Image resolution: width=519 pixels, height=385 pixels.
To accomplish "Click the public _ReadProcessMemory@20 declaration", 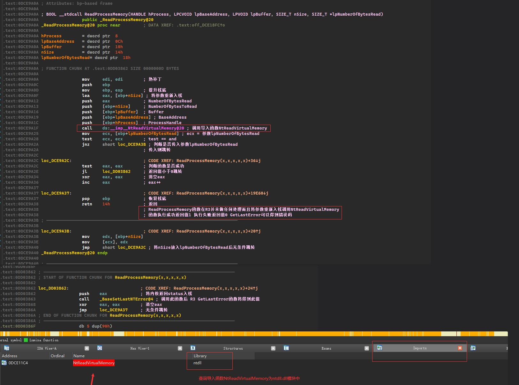I will point(117,20).
